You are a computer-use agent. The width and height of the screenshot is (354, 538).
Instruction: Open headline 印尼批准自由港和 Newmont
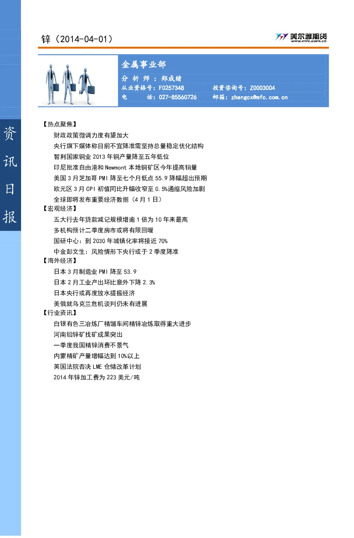125,167
